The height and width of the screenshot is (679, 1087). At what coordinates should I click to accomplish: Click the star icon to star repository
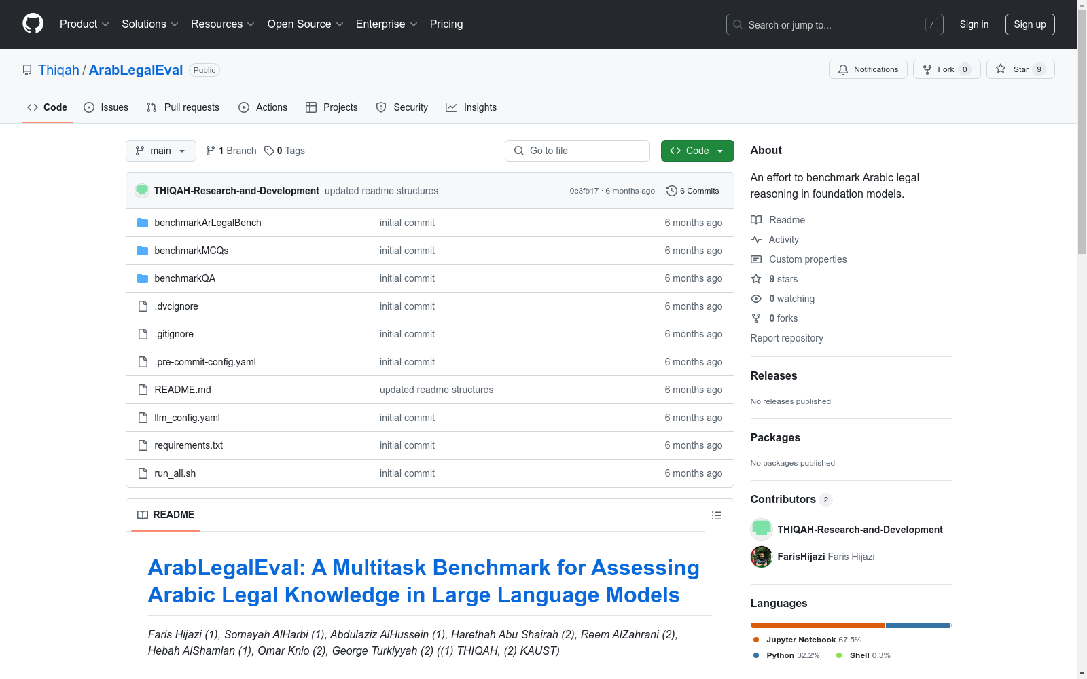click(1001, 69)
